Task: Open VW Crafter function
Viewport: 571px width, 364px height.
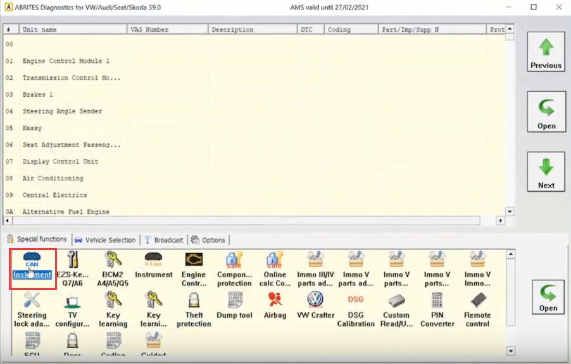Action: tap(315, 306)
